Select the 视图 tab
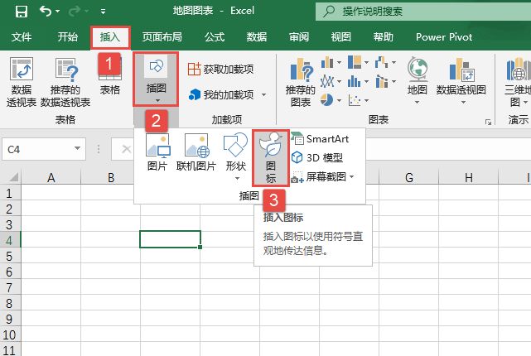 click(341, 36)
